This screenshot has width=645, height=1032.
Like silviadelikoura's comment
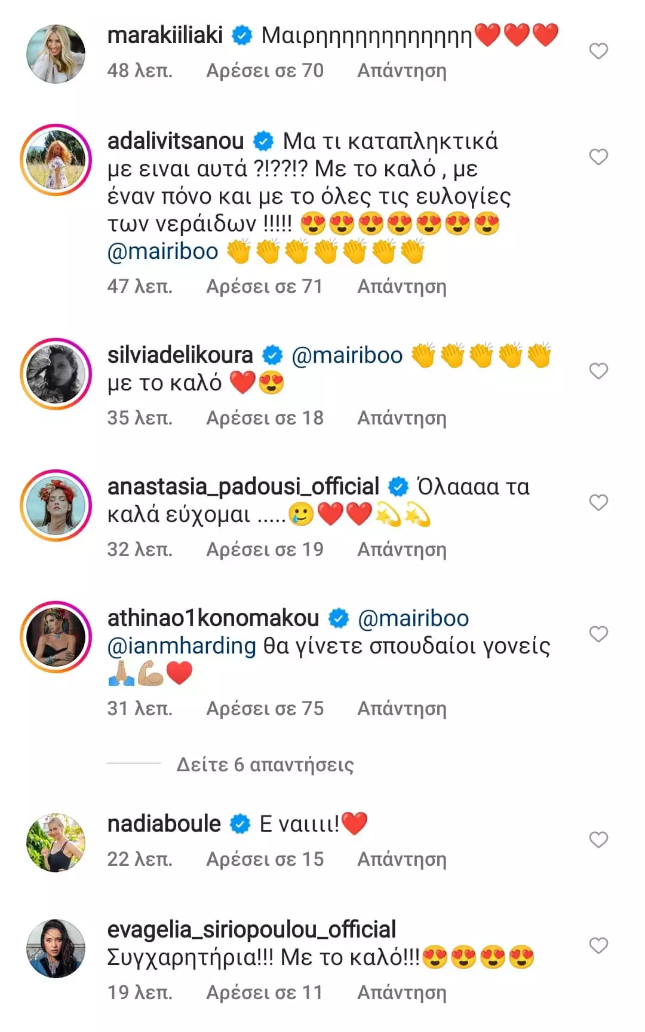click(598, 371)
